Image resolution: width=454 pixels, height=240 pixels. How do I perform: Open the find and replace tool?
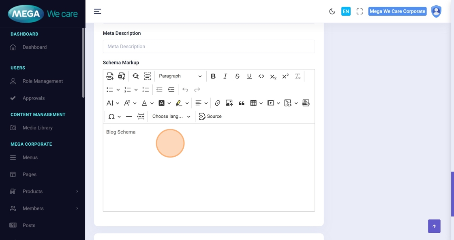tap(136, 76)
